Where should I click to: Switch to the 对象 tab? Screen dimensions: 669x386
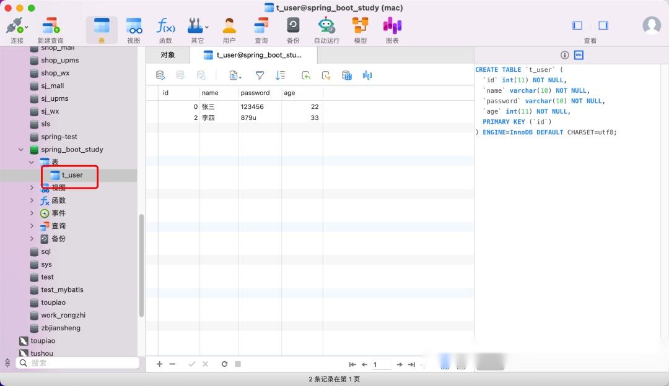166,54
